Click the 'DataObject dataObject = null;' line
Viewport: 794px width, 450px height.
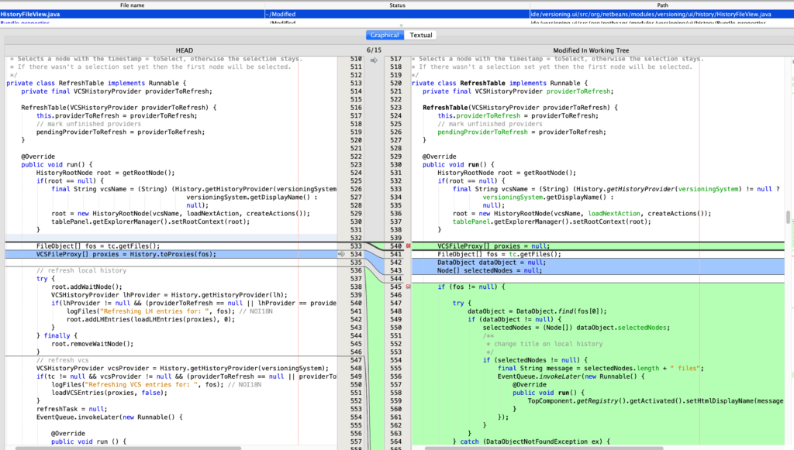click(x=489, y=263)
